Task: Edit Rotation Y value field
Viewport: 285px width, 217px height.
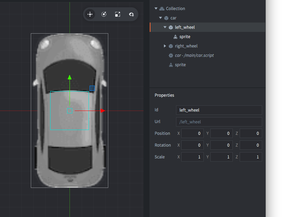Action: pos(221,145)
